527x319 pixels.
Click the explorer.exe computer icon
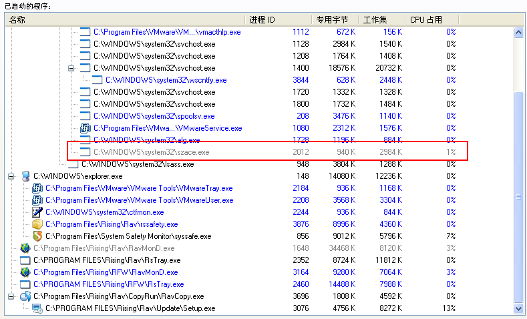[25, 176]
